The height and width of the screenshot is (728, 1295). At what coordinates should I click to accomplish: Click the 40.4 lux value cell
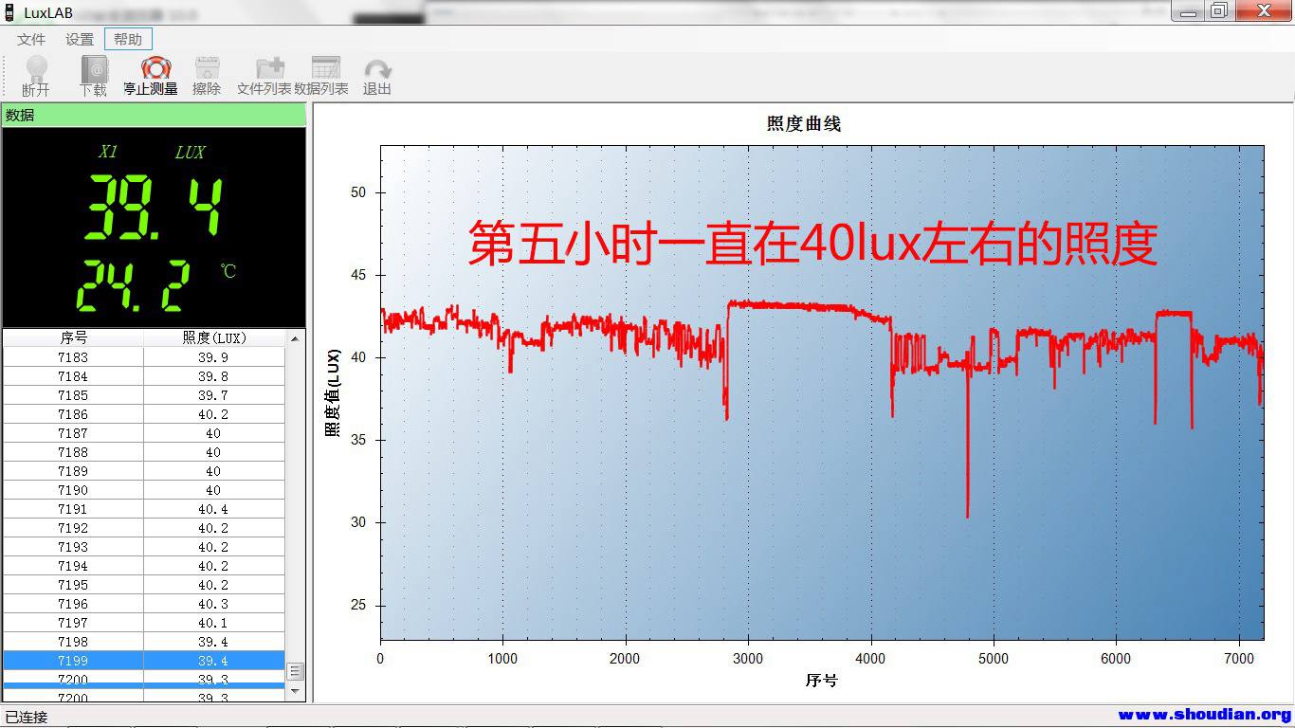(x=213, y=509)
